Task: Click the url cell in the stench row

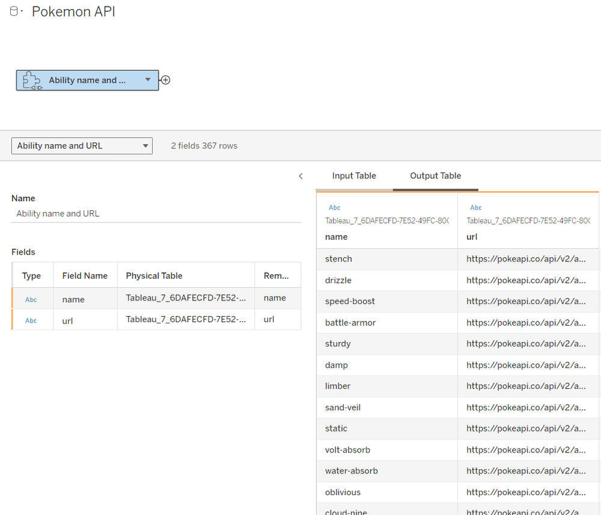Action: [528, 259]
